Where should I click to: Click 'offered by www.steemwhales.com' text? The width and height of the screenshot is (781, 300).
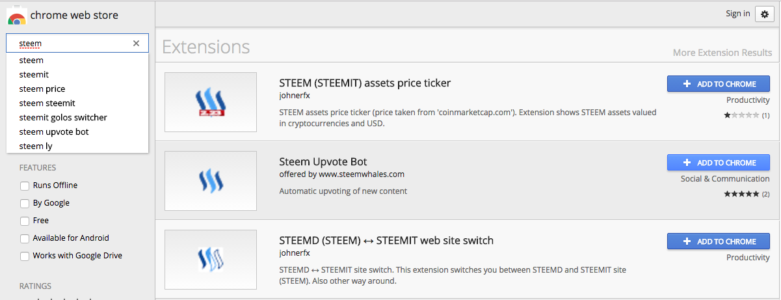pyautogui.click(x=342, y=174)
